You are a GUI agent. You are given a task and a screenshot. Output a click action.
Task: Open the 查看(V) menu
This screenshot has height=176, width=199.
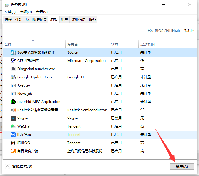click(x=42, y=12)
